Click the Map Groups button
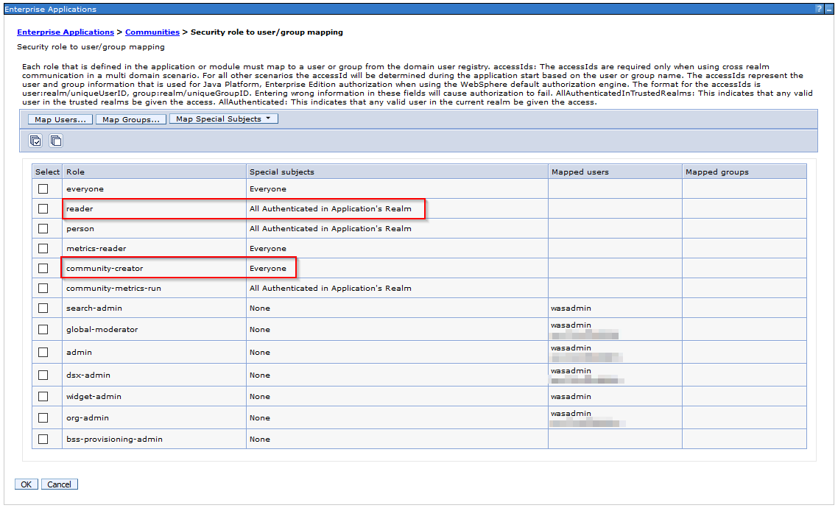The width and height of the screenshot is (838, 508). [x=131, y=119]
